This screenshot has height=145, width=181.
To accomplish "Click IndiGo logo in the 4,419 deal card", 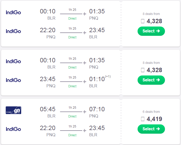I will click(13, 129).
